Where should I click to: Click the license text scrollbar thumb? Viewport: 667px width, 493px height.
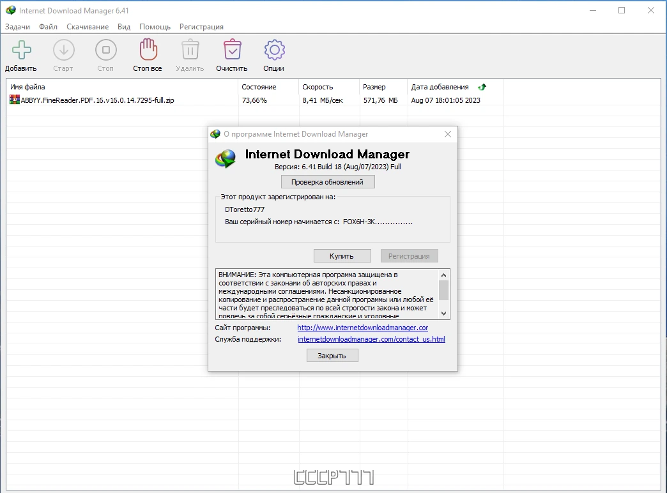point(443,291)
